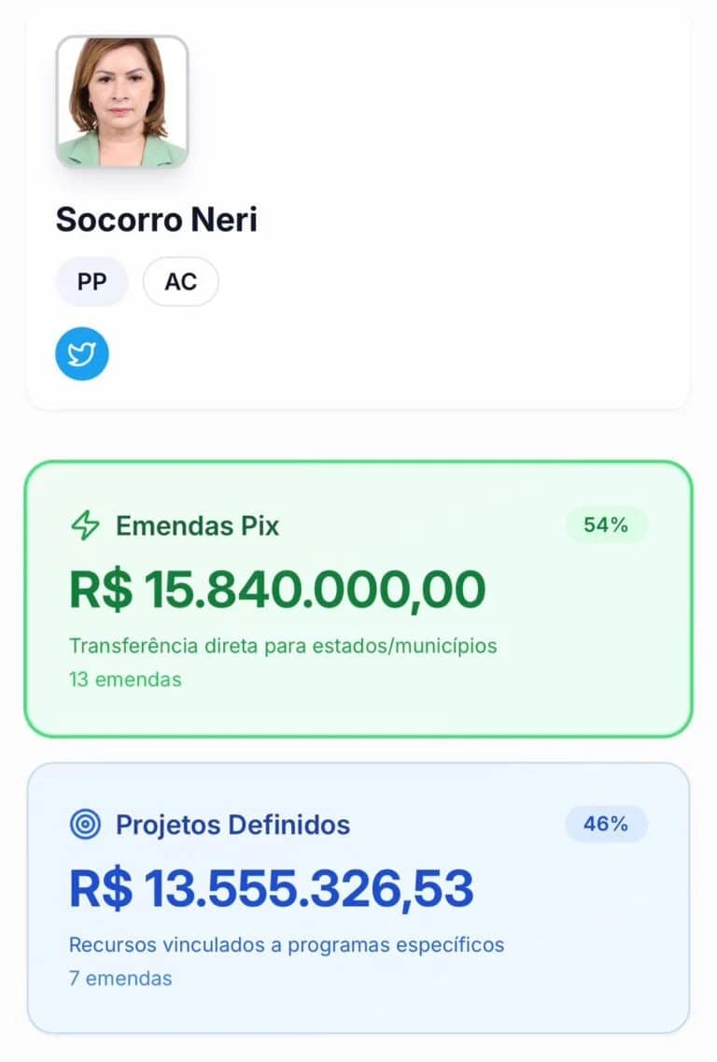
Task: Click "Recursos vinculados a programas específicos" text
Action: coord(287,944)
